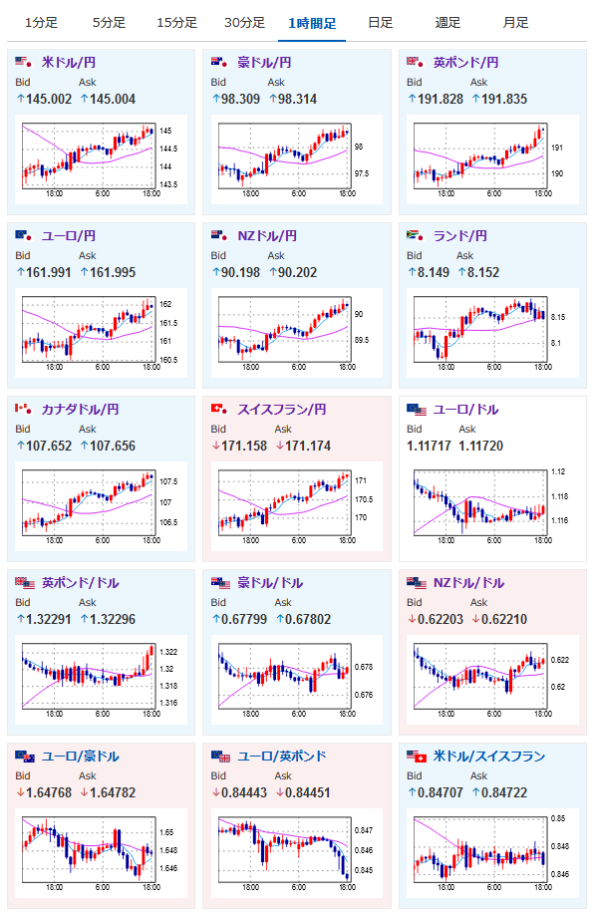
Task: Open the ユーロ/英ポンド chart thumbnail
Action: pos(292,853)
